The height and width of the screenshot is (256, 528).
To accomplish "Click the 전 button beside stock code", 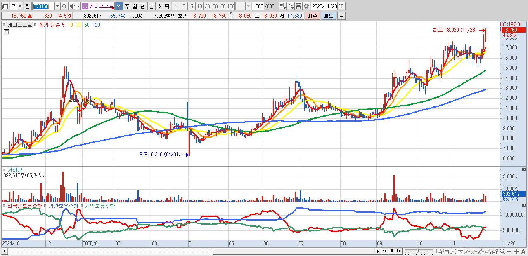I will point(27,6).
